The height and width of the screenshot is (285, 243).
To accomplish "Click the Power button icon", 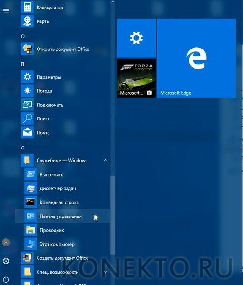I will (6, 279).
